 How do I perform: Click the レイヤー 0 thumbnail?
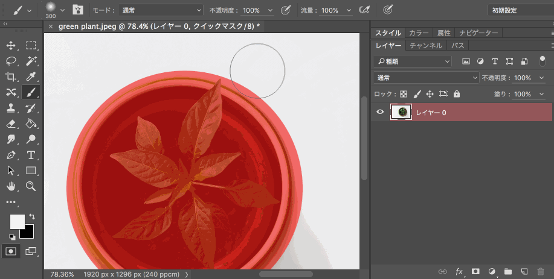tap(401, 112)
